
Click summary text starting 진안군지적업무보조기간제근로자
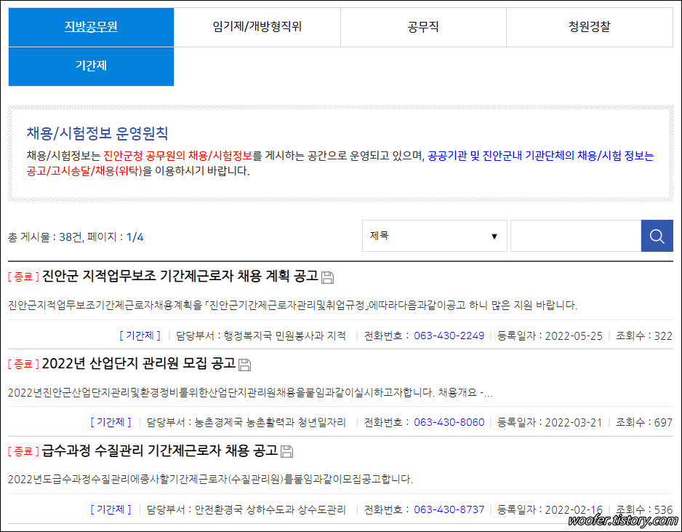tap(293, 305)
